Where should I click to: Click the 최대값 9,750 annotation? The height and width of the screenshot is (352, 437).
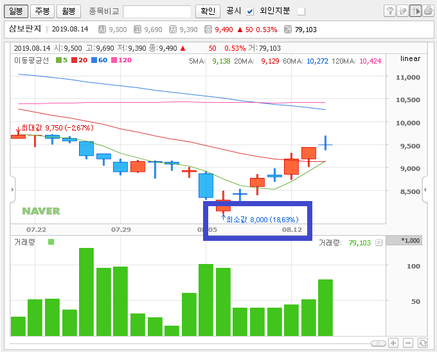click(57, 128)
